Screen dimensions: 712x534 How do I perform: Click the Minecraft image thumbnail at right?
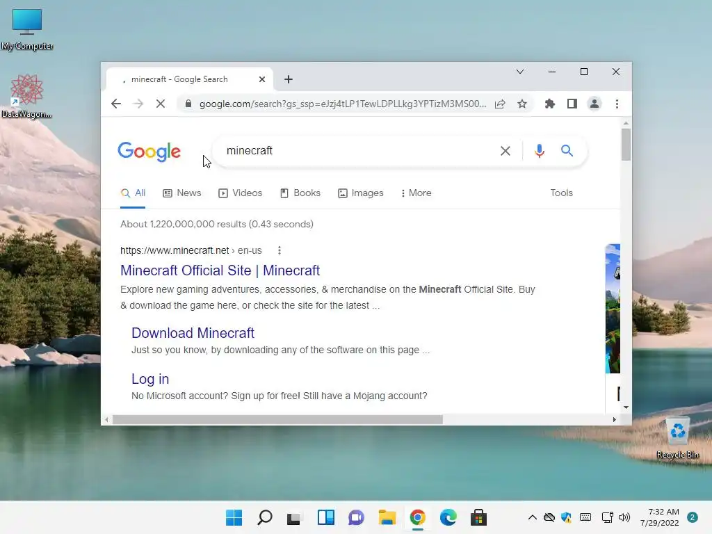point(613,309)
